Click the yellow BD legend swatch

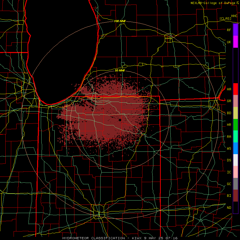(x=235, y=113)
